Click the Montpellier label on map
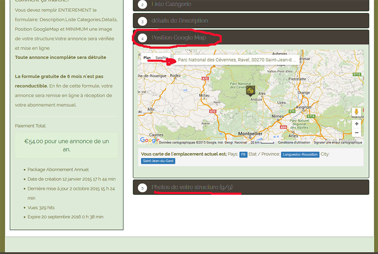The width and height of the screenshot is (378, 254). (250, 134)
